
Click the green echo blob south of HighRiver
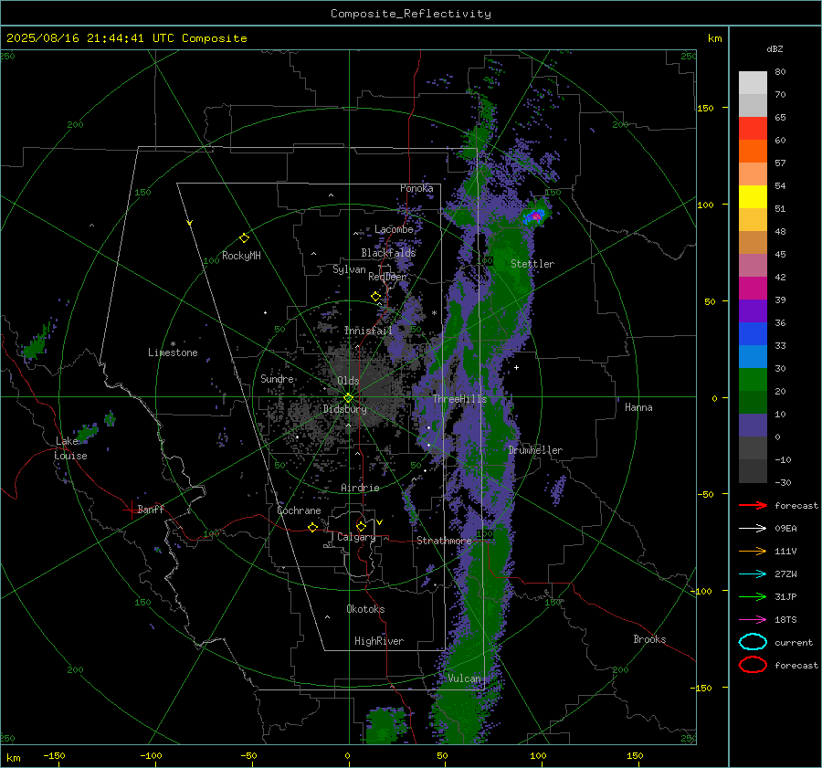tap(387, 726)
